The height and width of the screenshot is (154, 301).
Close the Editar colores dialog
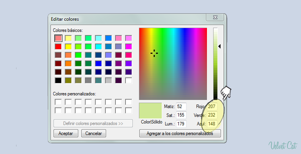pyautogui.click(x=215, y=17)
